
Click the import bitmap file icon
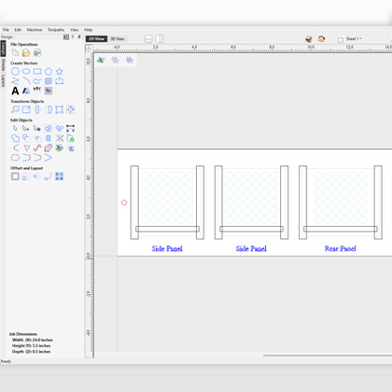[37, 52]
